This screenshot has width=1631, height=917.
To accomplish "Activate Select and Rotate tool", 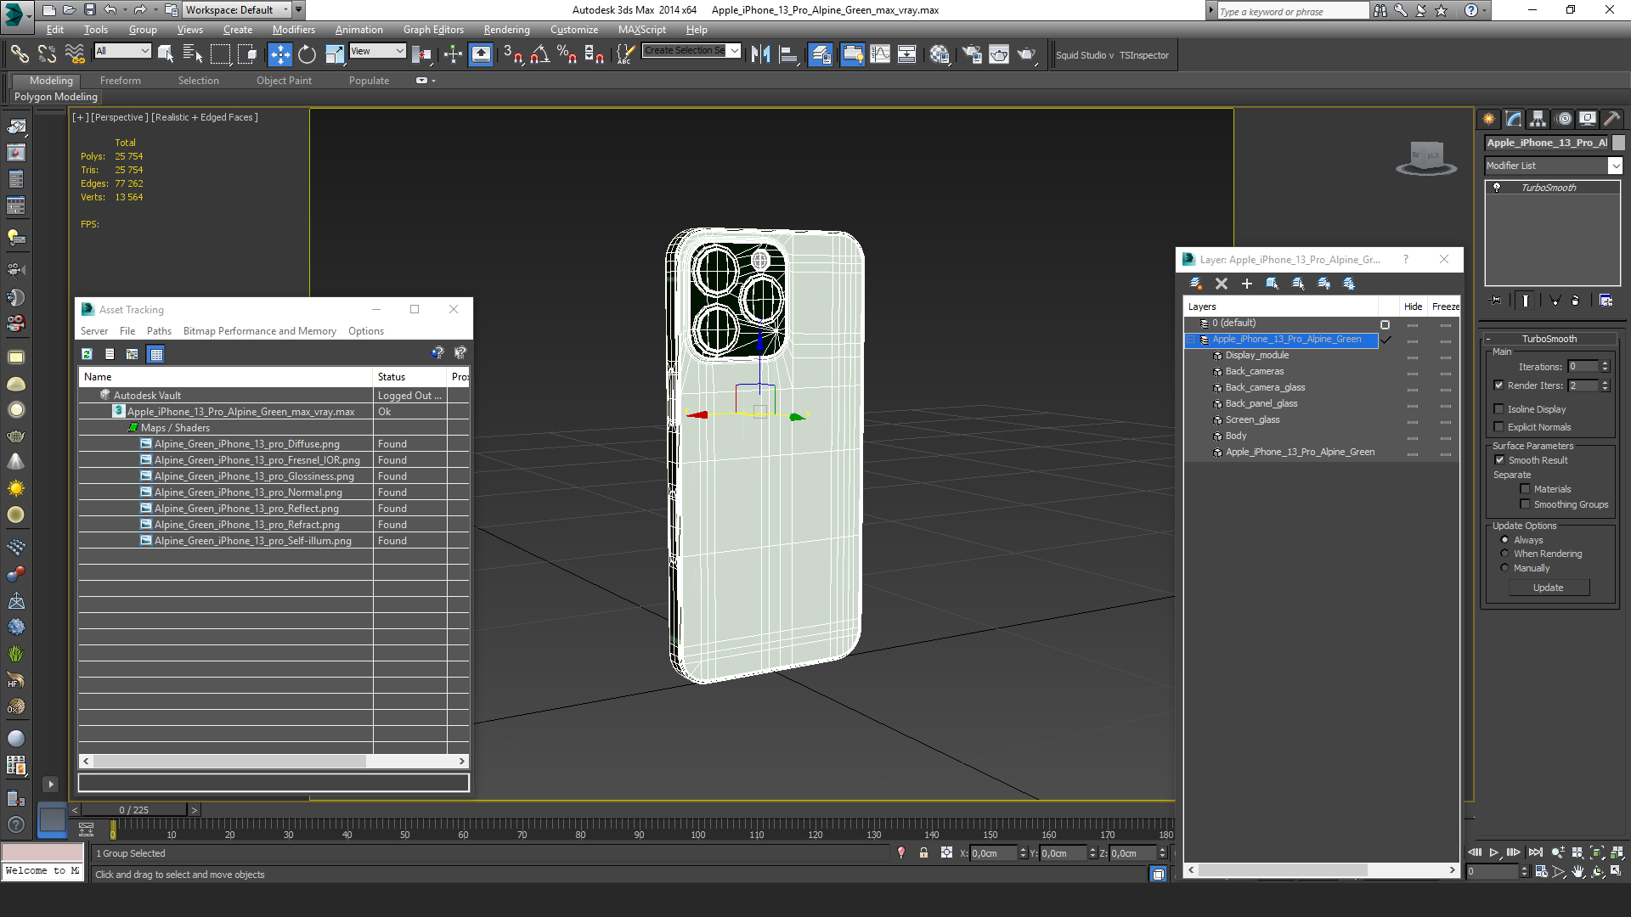I will click(307, 55).
